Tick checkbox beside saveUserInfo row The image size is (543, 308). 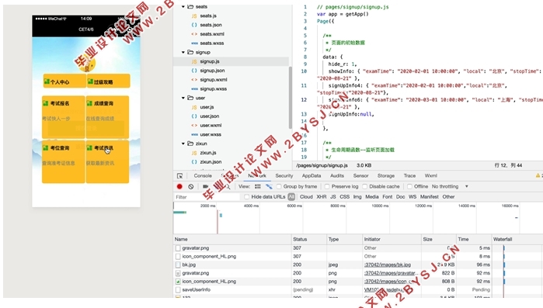pos(178,289)
